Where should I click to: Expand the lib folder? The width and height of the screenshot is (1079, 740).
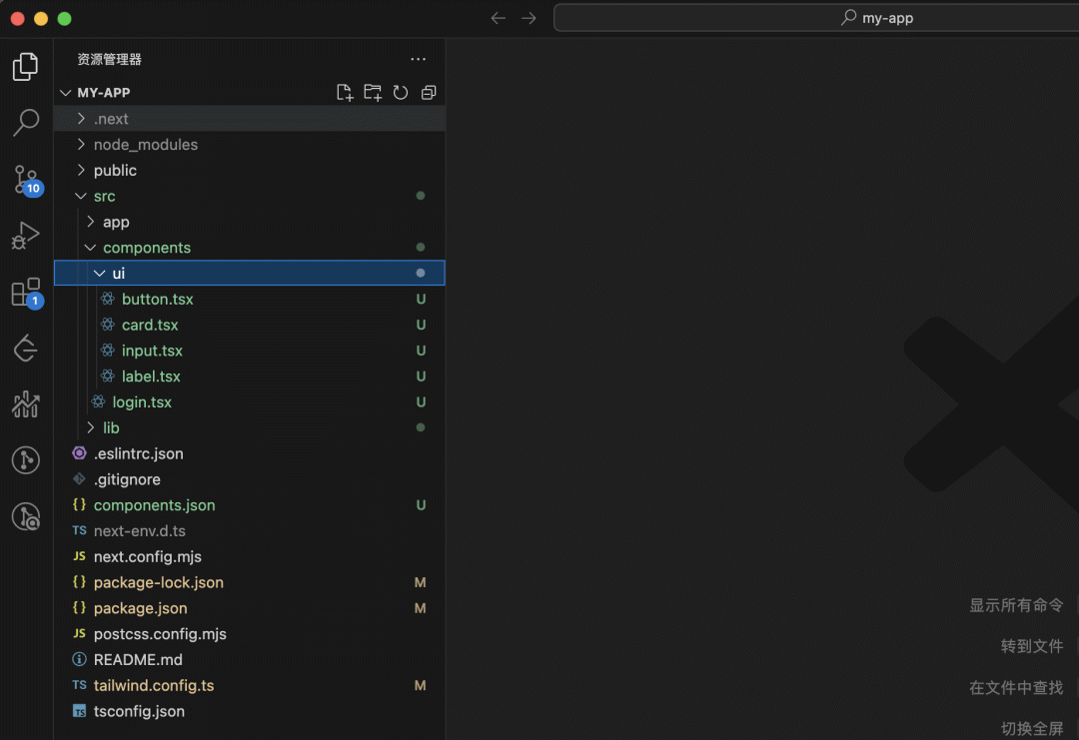coord(249,427)
